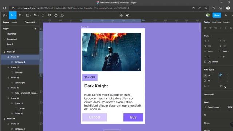Select the Text tool
This screenshot has height=131, width=233.
tap(43, 15)
